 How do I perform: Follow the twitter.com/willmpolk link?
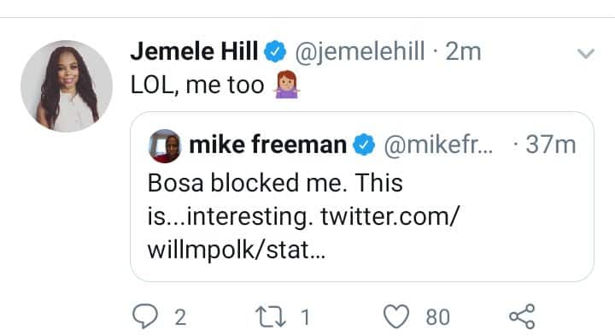[x=303, y=233]
